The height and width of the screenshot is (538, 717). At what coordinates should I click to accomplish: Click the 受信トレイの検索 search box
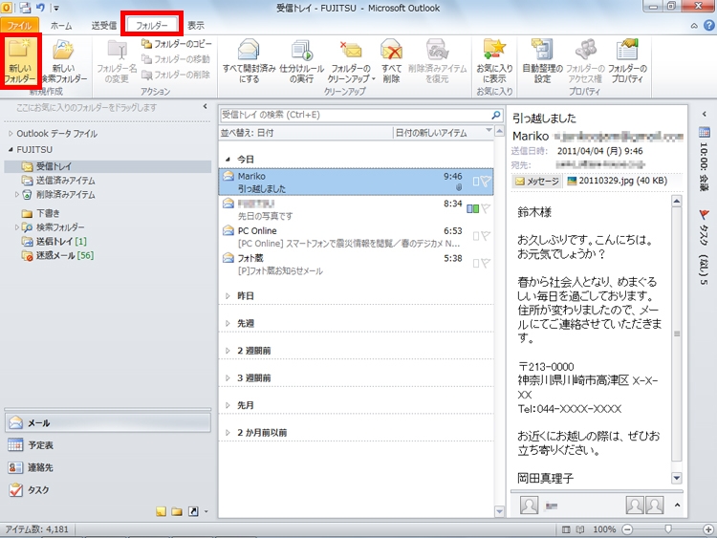356,115
